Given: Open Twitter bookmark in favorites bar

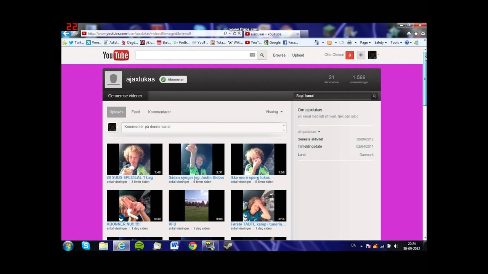Looking at the screenshot, I should coord(76,43).
